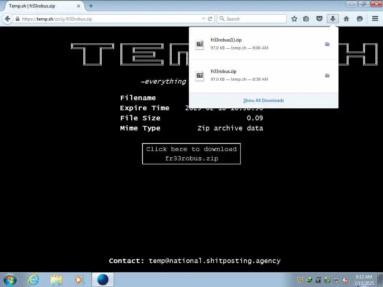Click the browser back arrow button
Screen dimensions: 383x287
[7, 19]
